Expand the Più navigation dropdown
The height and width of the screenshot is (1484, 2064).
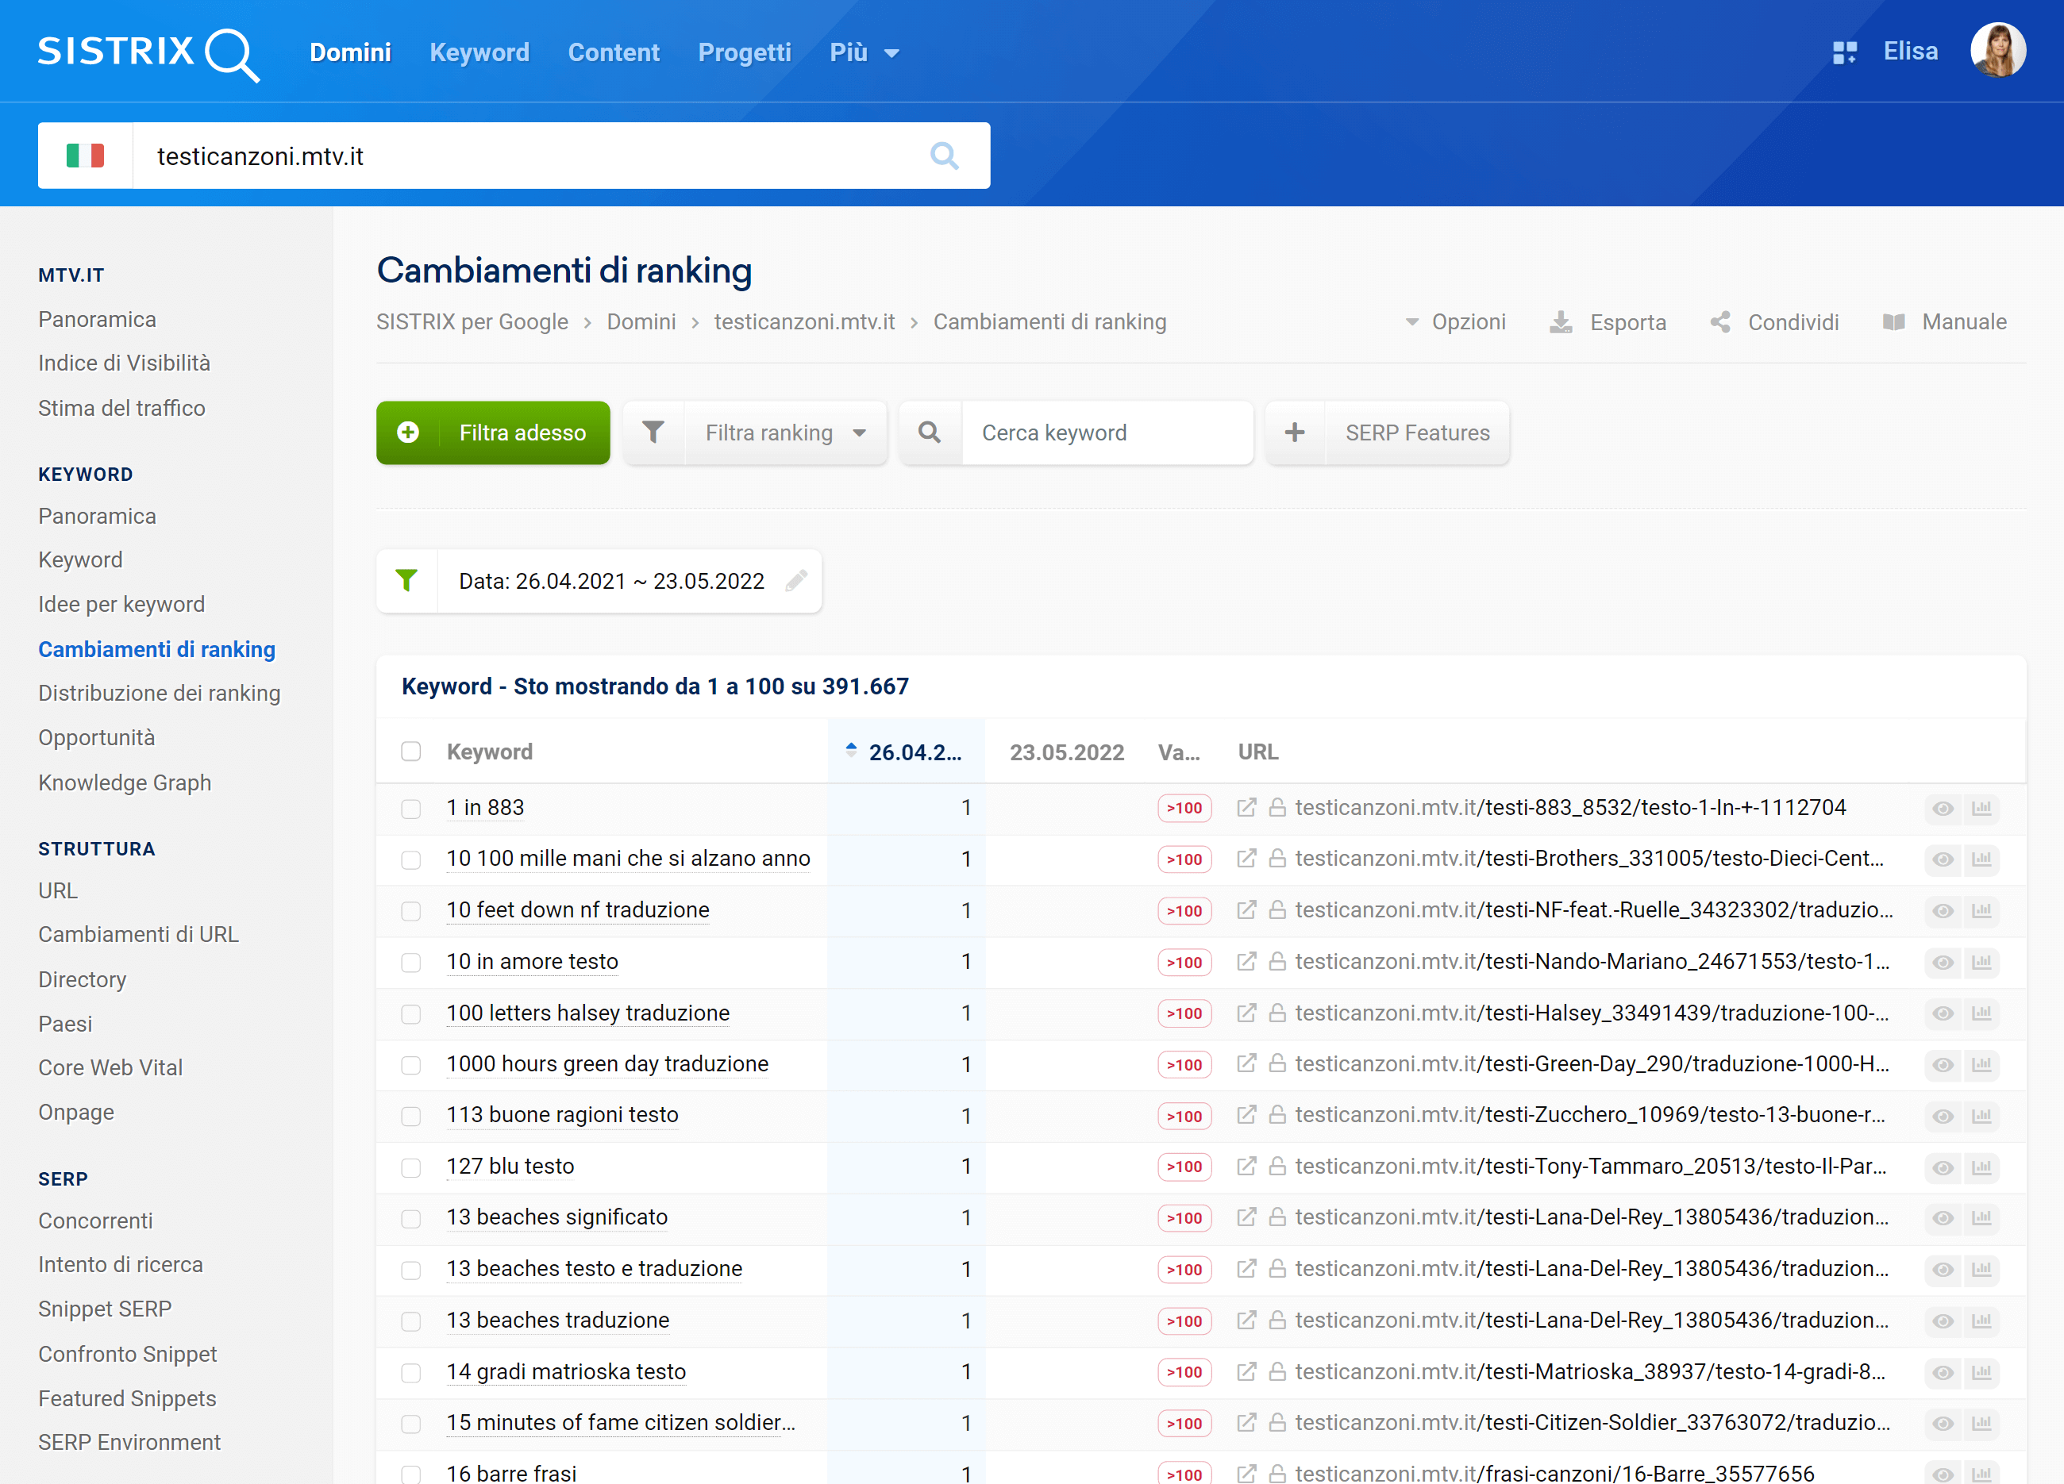[864, 53]
